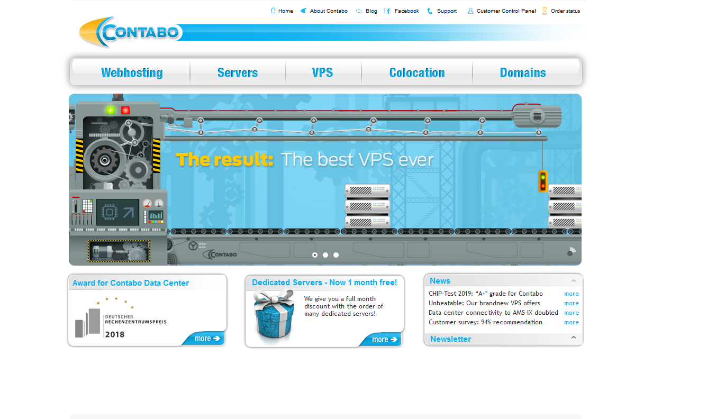Visit the Facebook link
This screenshot has height=419, width=707.
coord(407,11)
